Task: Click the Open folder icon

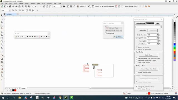Action: [x=5, y=6]
